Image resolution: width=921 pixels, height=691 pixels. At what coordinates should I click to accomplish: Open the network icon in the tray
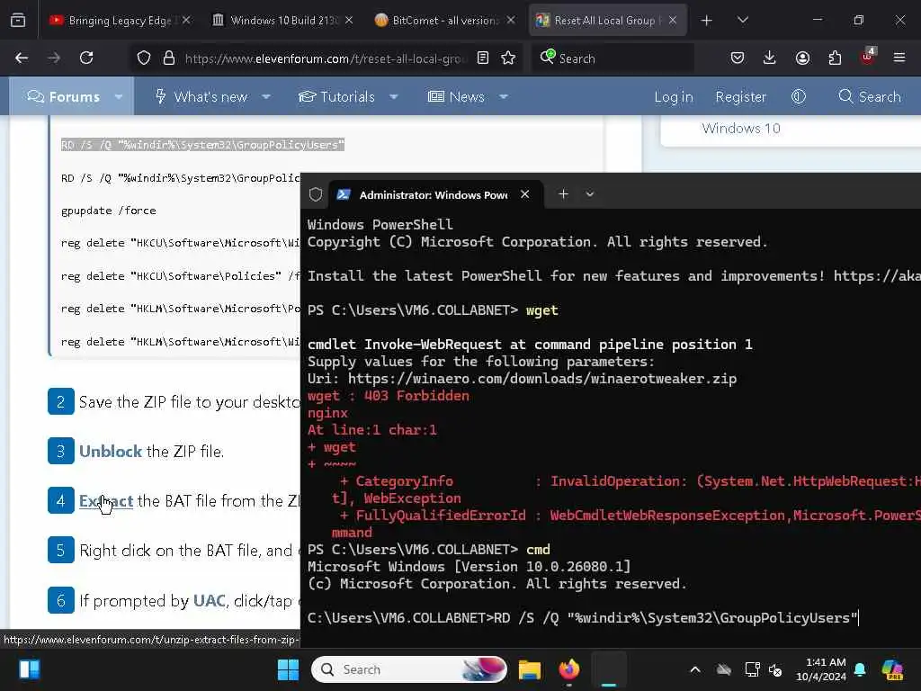(x=753, y=669)
